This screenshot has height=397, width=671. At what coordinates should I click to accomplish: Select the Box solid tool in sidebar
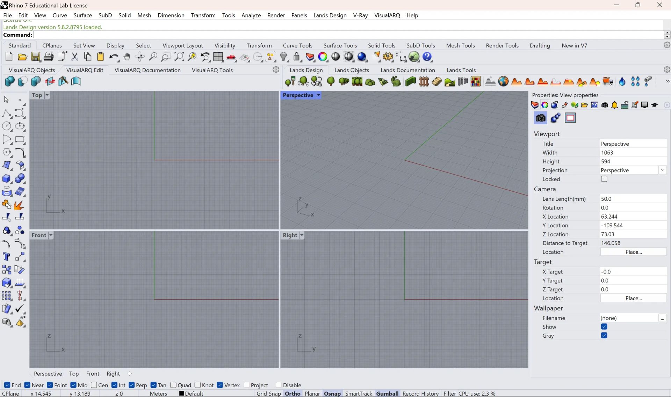7,178
